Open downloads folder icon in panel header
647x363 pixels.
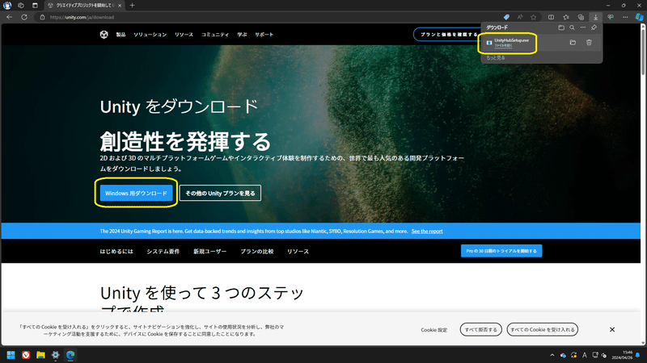(x=561, y=27)
